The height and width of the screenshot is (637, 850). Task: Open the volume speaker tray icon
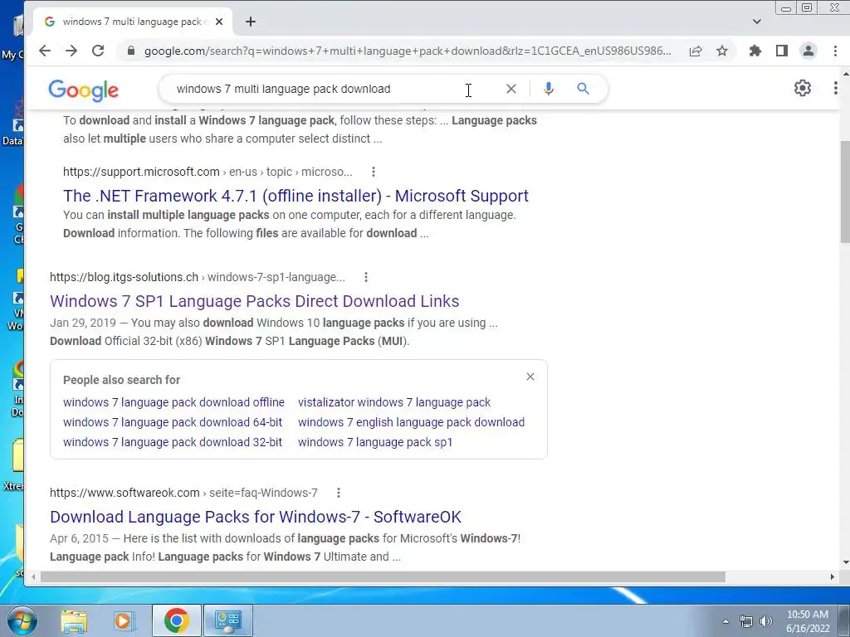765,621
